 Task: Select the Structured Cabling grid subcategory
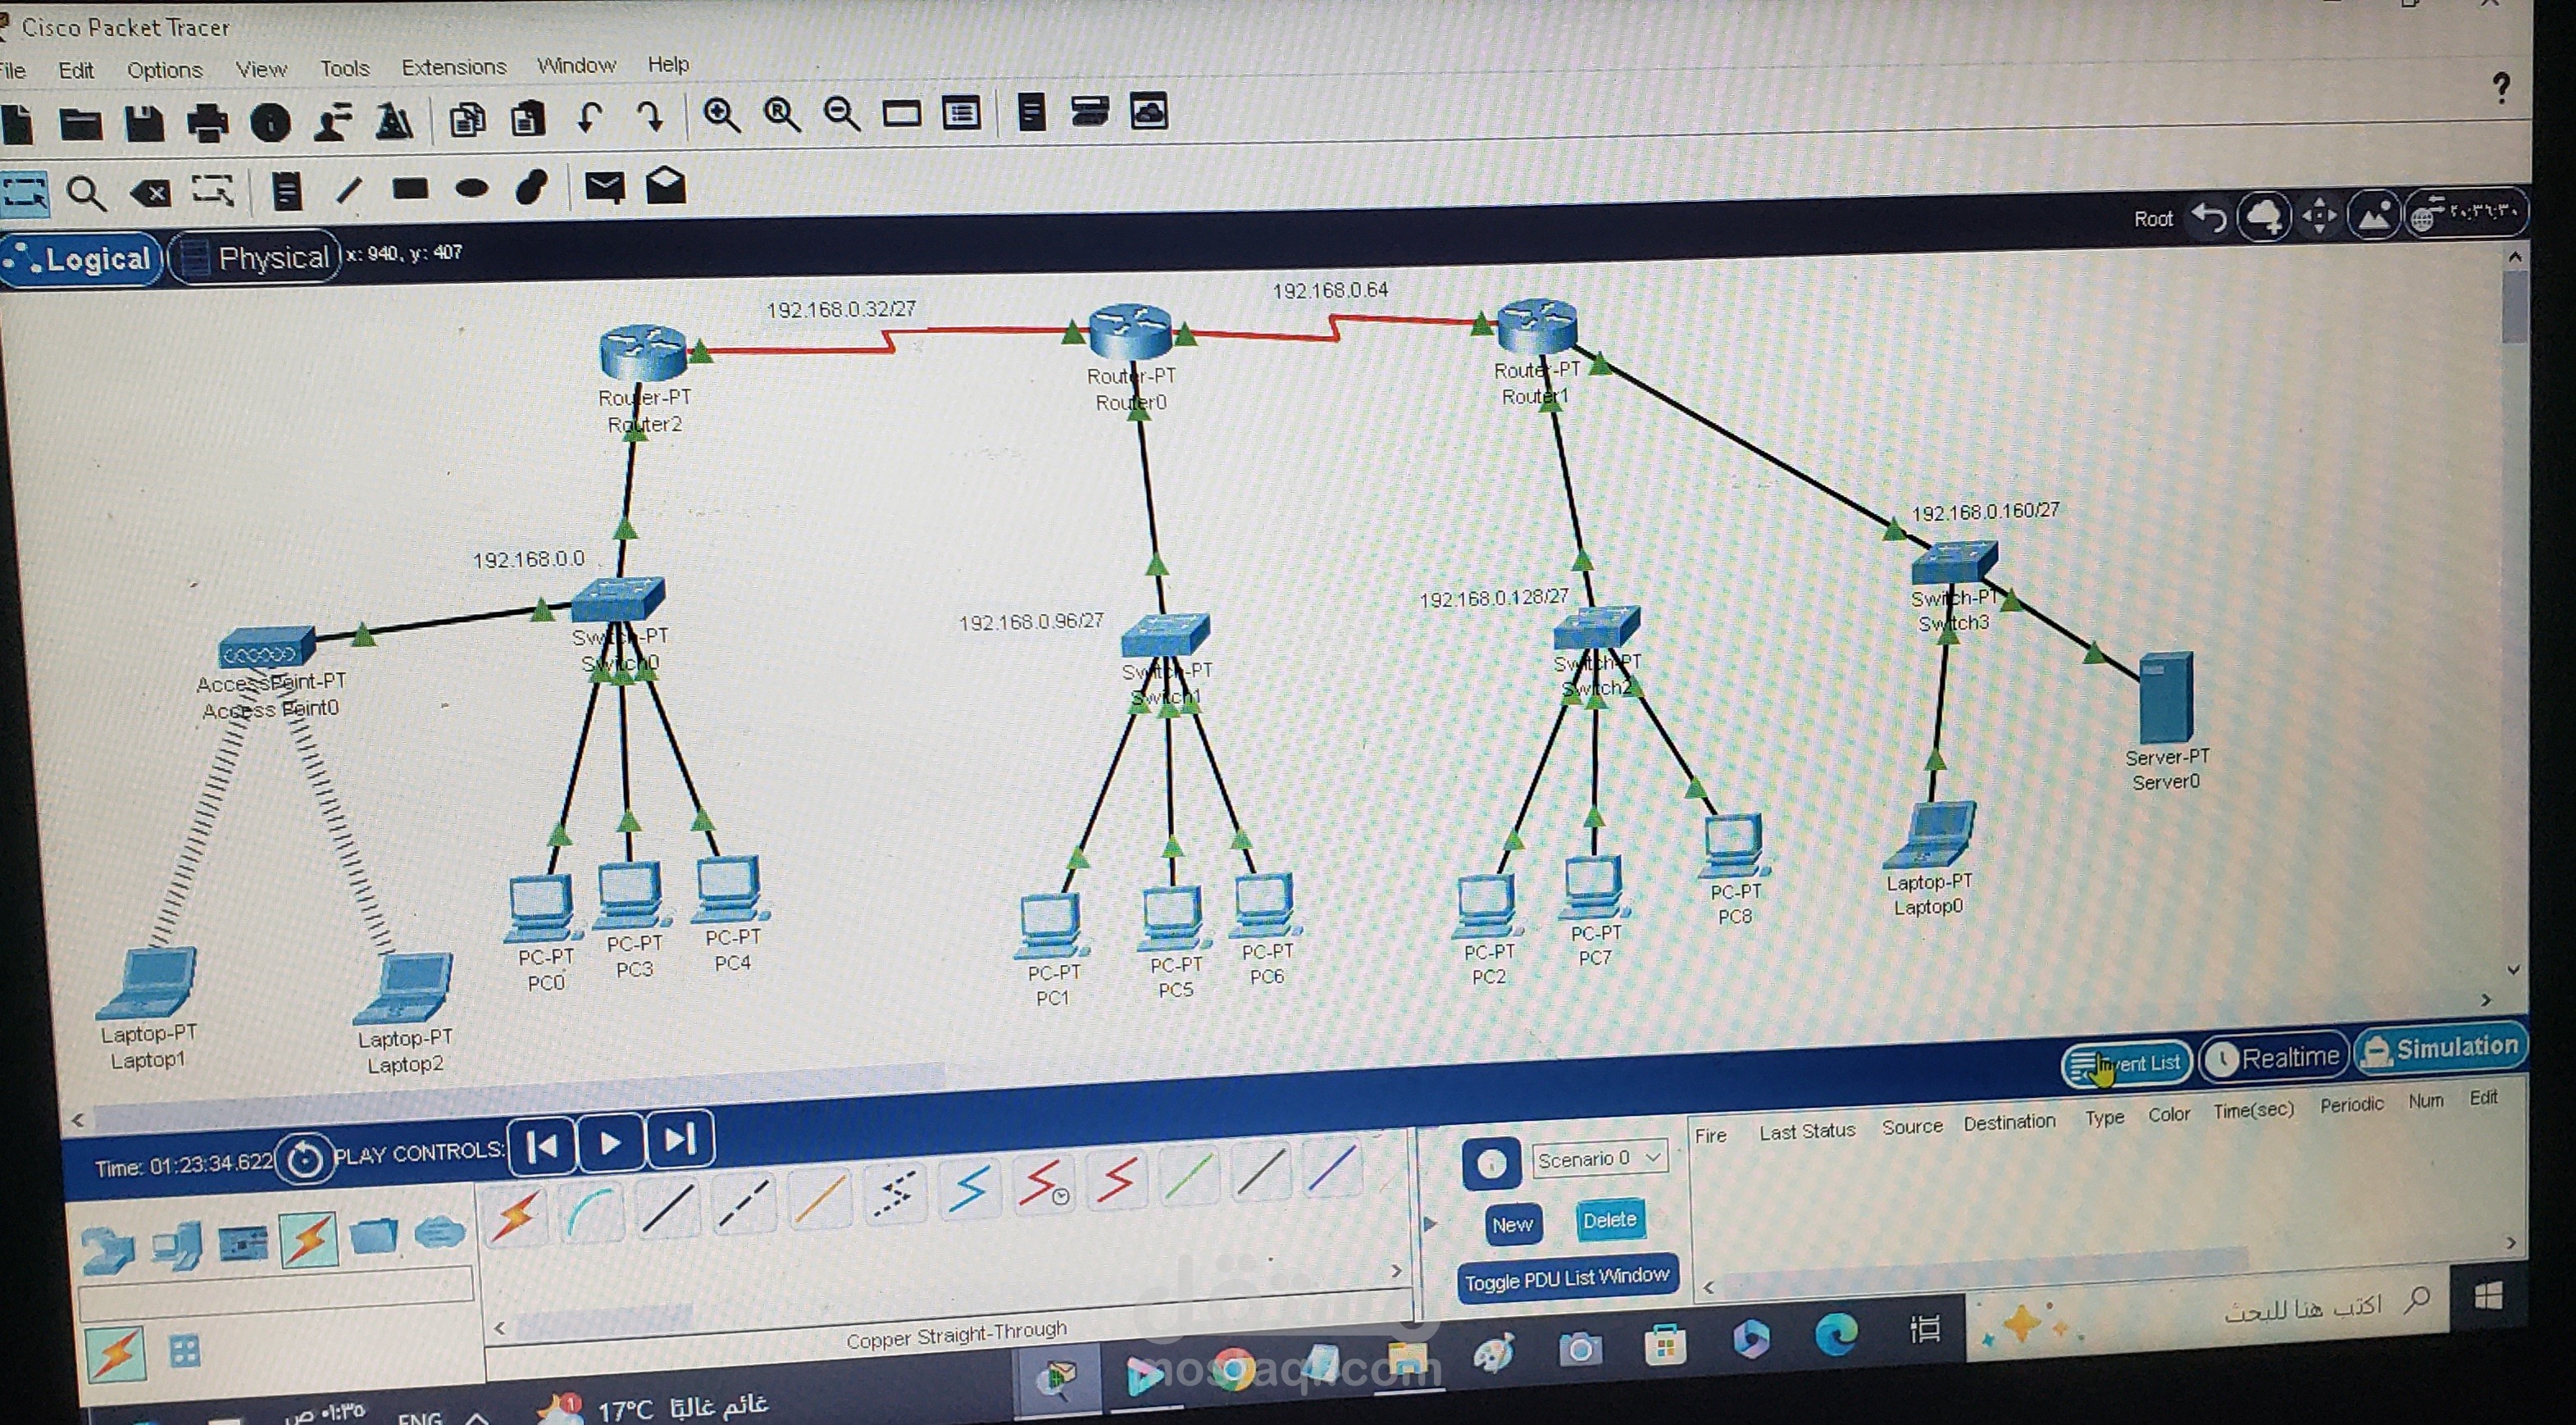coord(185,1352)
